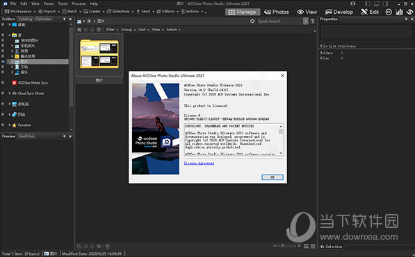Screen dimensions: 415x257
Task: Open the Workspaces dropdown
Action: (19, 11)
